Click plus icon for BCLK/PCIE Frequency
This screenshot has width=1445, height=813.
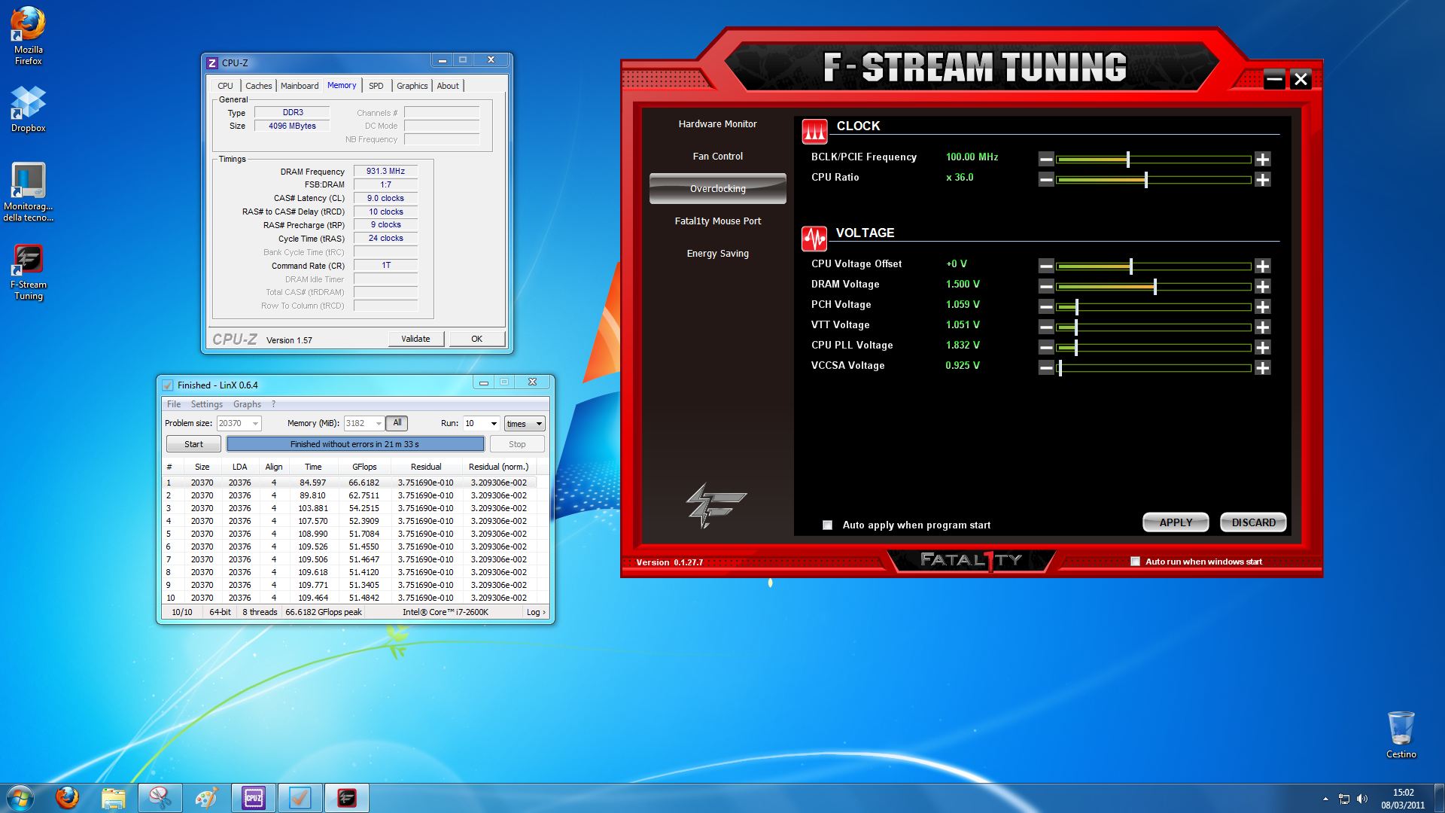click(x=1262, y=159)
